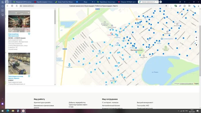Open Высший менеджмент link
Screen dimensions: 201x113
click(x=145, y=102)
